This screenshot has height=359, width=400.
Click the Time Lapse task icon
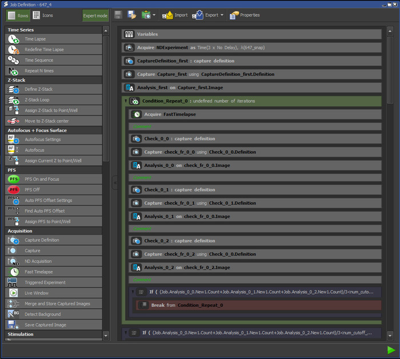click(14, 39)
